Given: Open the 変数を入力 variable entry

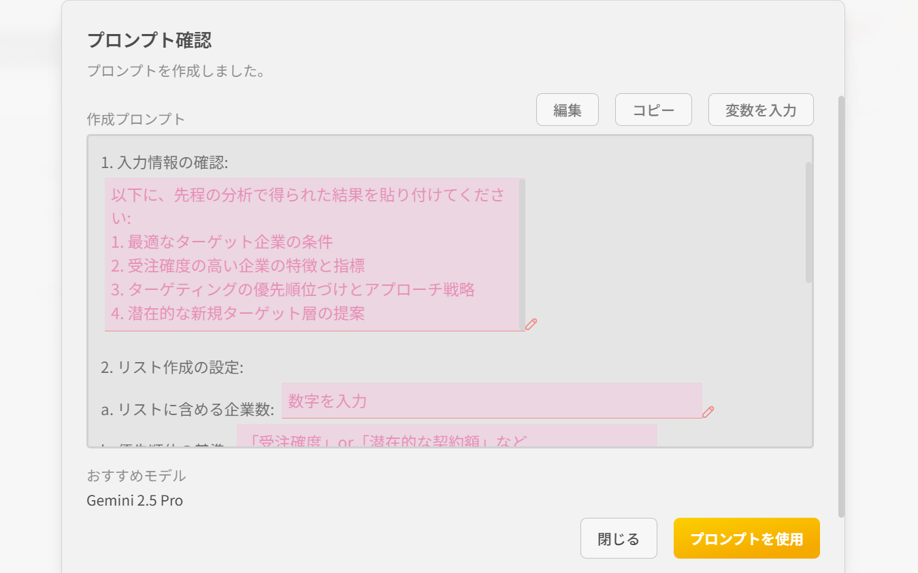Looking at the screenshot, I should click(760, 110).
